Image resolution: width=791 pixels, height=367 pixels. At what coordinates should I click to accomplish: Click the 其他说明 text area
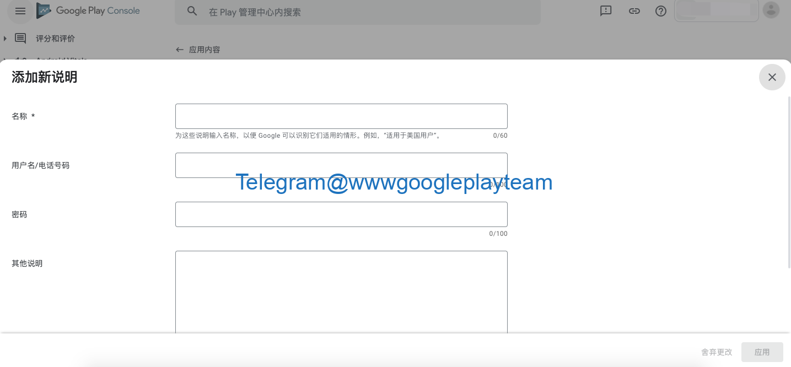[x=341, y=292]
